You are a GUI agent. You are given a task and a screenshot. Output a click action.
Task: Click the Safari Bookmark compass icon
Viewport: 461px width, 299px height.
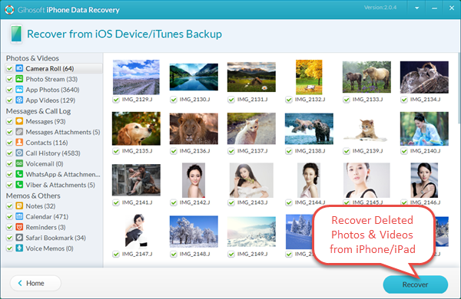[19, 238]
